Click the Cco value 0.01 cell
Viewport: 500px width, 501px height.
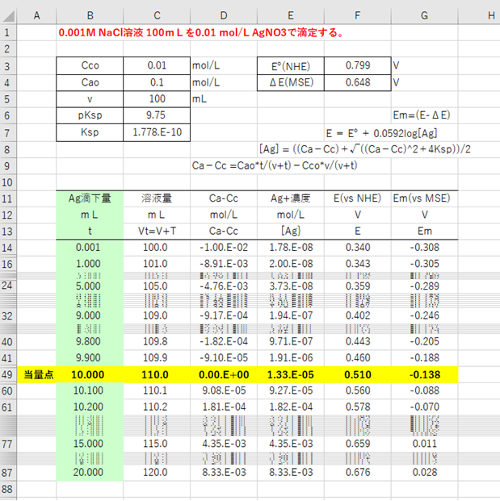tap(157, 65)
